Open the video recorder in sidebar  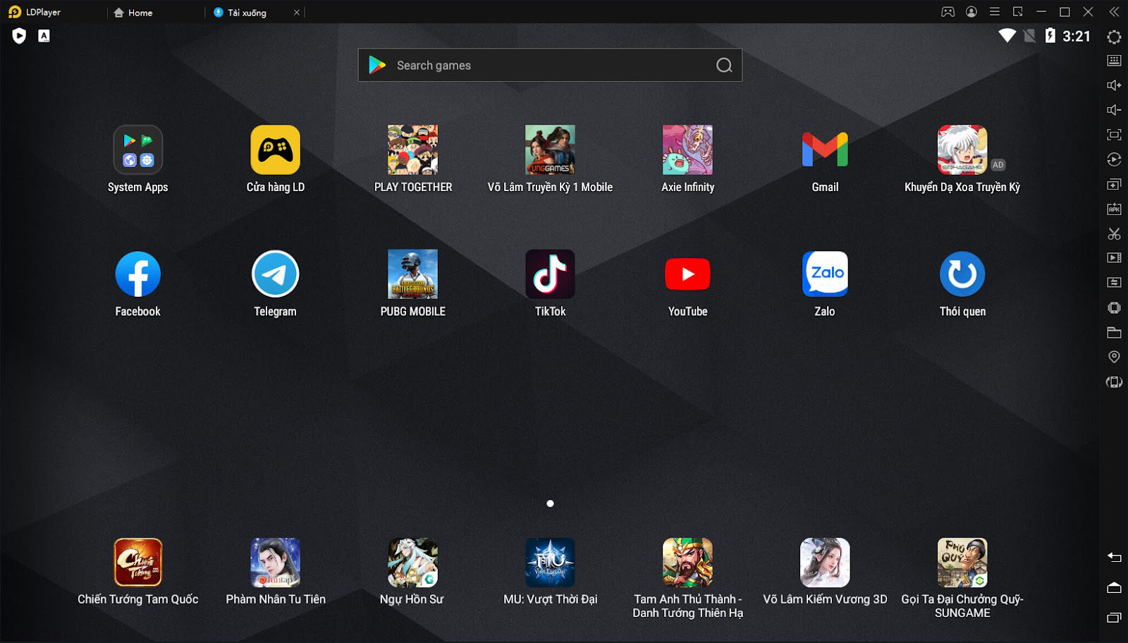click(1114, 258)
